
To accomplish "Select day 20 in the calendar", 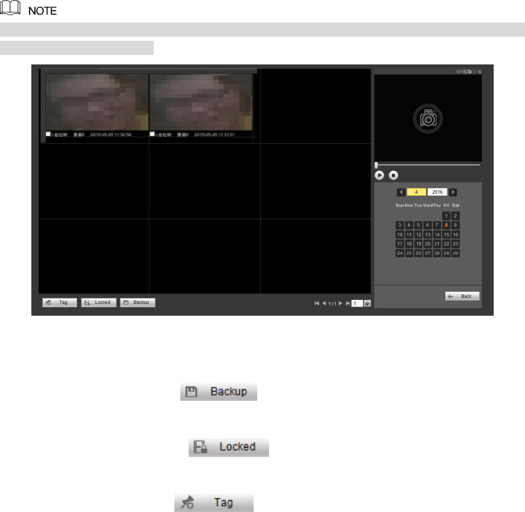I will click(x=427, y=244).
